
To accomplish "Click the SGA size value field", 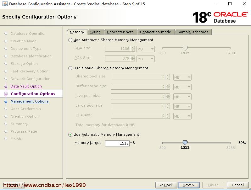I will (x=118, y=49).
